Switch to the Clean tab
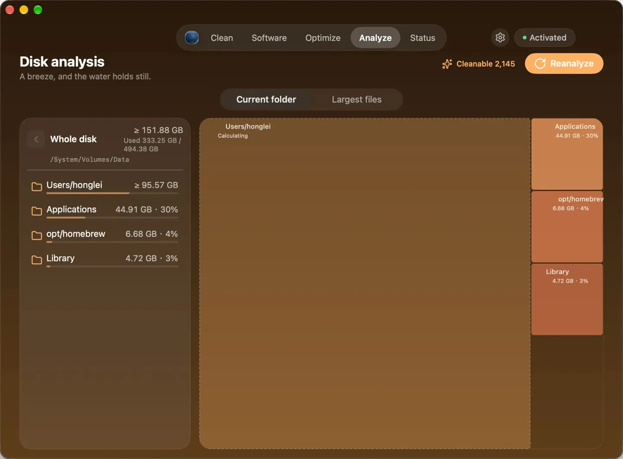 click(x=222, y=38)
